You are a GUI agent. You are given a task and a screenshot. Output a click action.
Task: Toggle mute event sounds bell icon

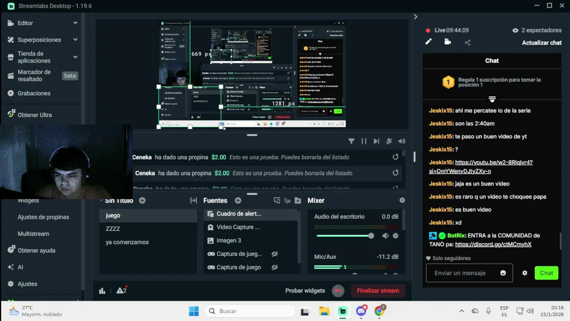[389, 141]
